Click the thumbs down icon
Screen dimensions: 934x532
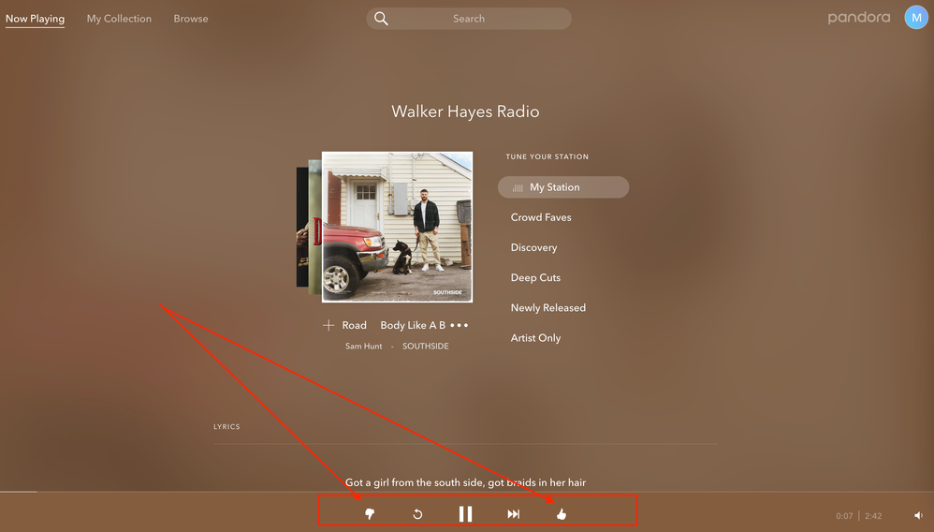[x=370, y=513]
